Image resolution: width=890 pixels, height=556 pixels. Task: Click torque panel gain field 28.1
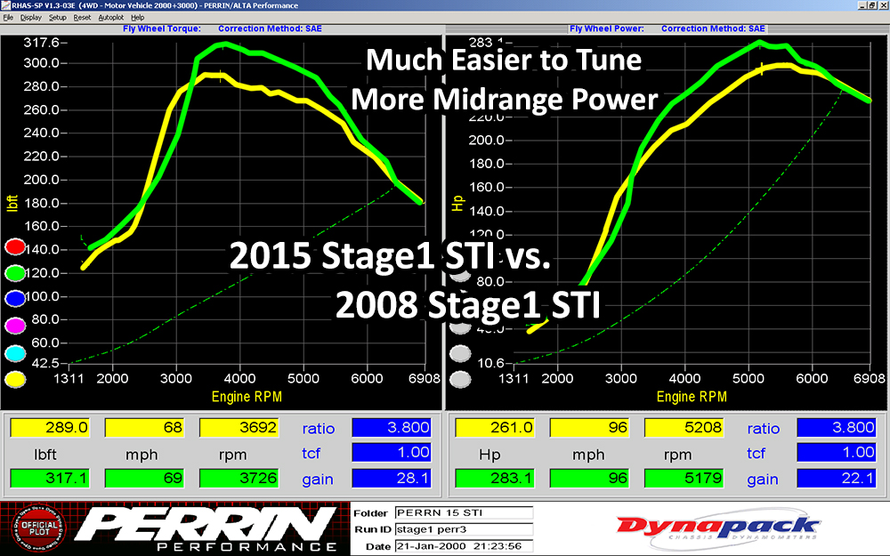(x=392, y=479)
